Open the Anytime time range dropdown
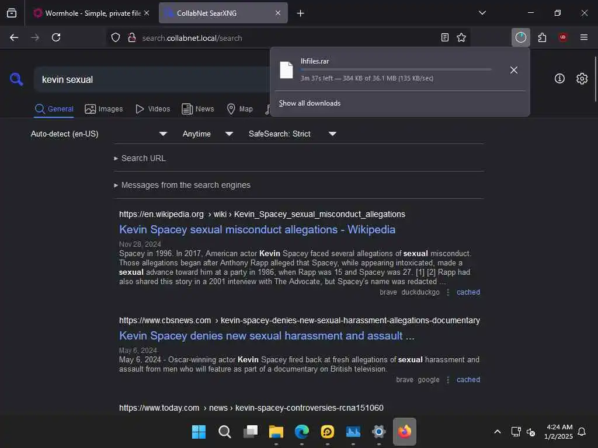598x448 pixels. coord(208,134)
